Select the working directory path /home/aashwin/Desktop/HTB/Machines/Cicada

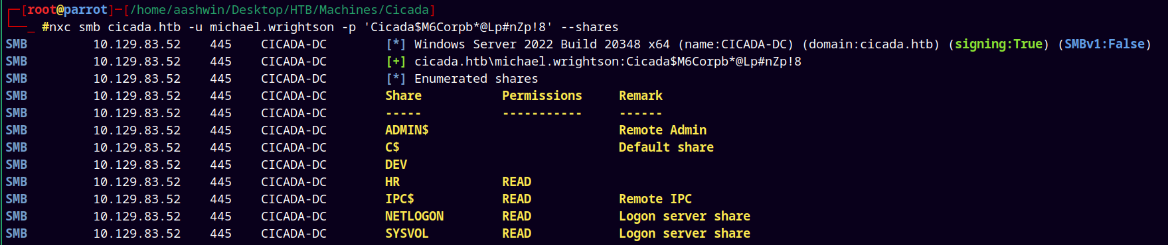pos(280,10)
